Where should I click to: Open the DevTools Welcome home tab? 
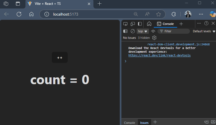point(149,24)
